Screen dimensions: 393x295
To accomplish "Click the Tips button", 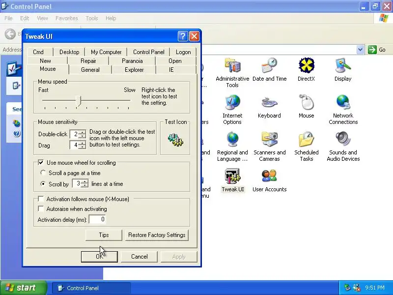I will click(x=104, y=235).
